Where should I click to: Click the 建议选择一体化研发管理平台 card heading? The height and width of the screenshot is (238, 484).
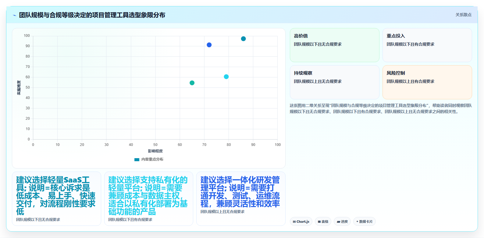[x=240, y=192]
